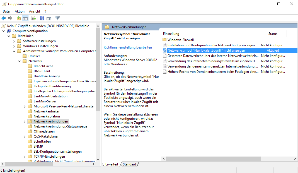Open the Aktion menu
This screenshot has width=298, height=173.
coord(20,11)
